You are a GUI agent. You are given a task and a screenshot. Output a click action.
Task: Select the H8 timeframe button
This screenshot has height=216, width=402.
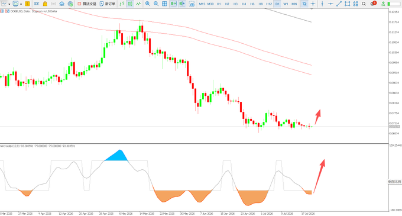(x=261, y=4)
